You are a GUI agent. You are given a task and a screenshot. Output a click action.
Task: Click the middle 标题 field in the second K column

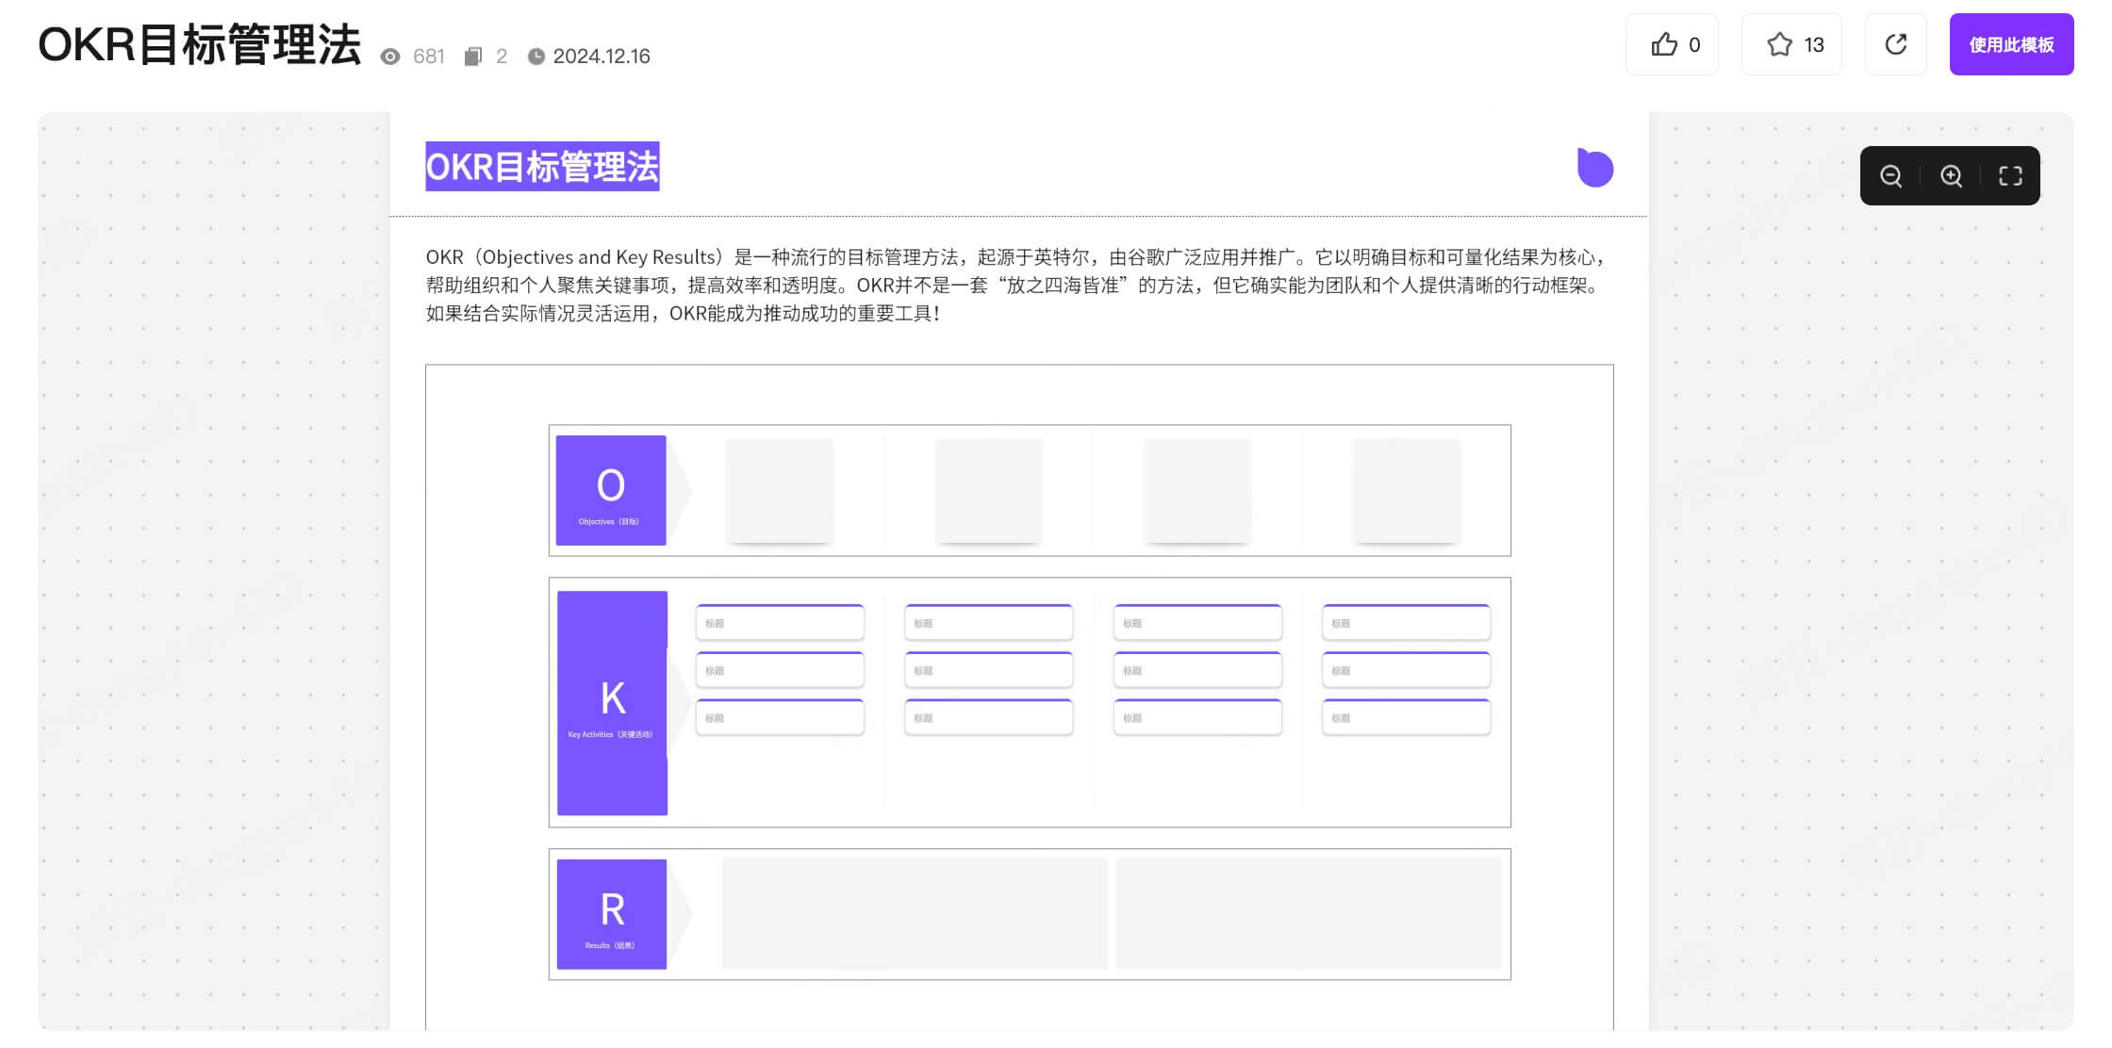tap(988, 670)
